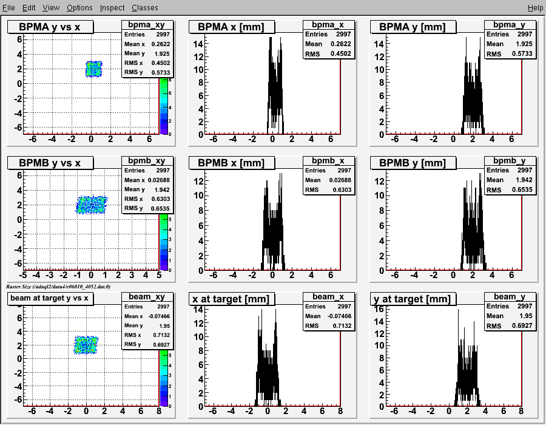Click the beam at target scatter cluster
The width and height of the screenshot is (546, 425).
point(86,345)
